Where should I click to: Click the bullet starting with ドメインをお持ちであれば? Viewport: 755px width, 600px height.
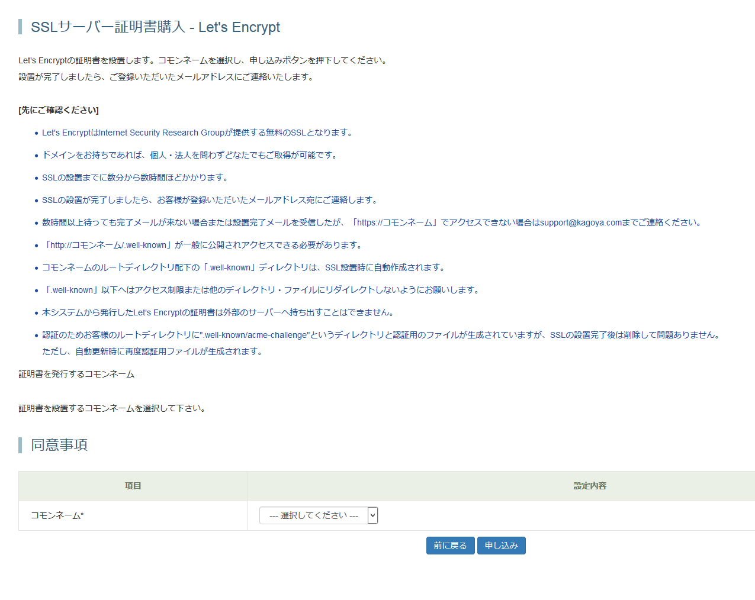coord(191,155)
